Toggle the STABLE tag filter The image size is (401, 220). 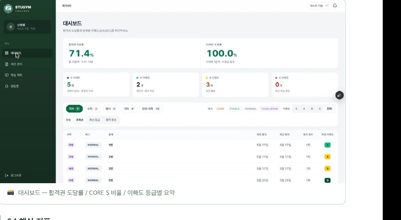(x=234, y=109)
